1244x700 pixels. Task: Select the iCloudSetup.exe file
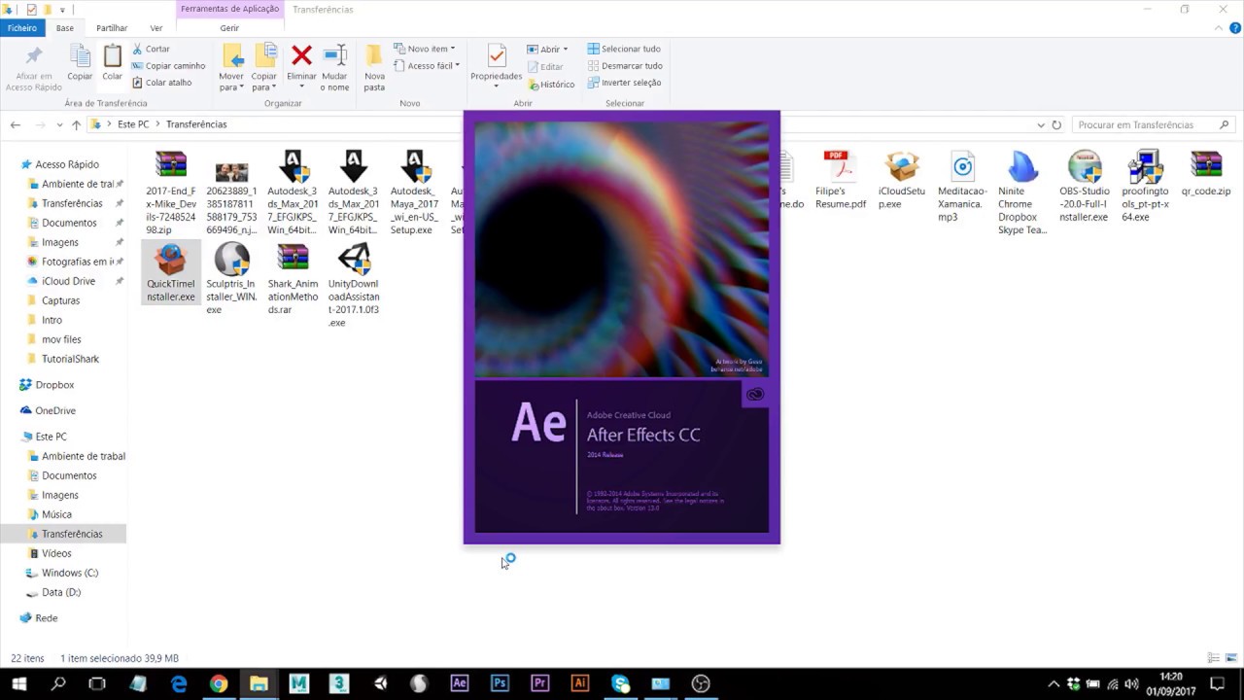tap(902, 180)
